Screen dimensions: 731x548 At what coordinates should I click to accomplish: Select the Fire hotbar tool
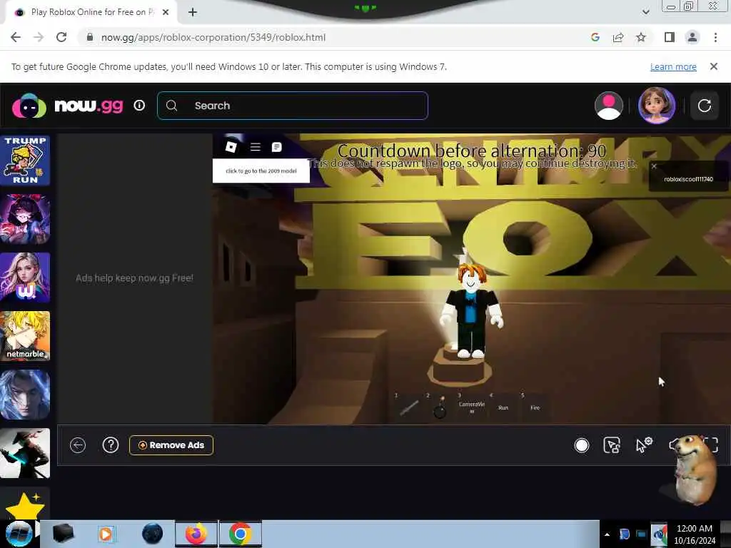pyautogui.click(x=535, y=407)
